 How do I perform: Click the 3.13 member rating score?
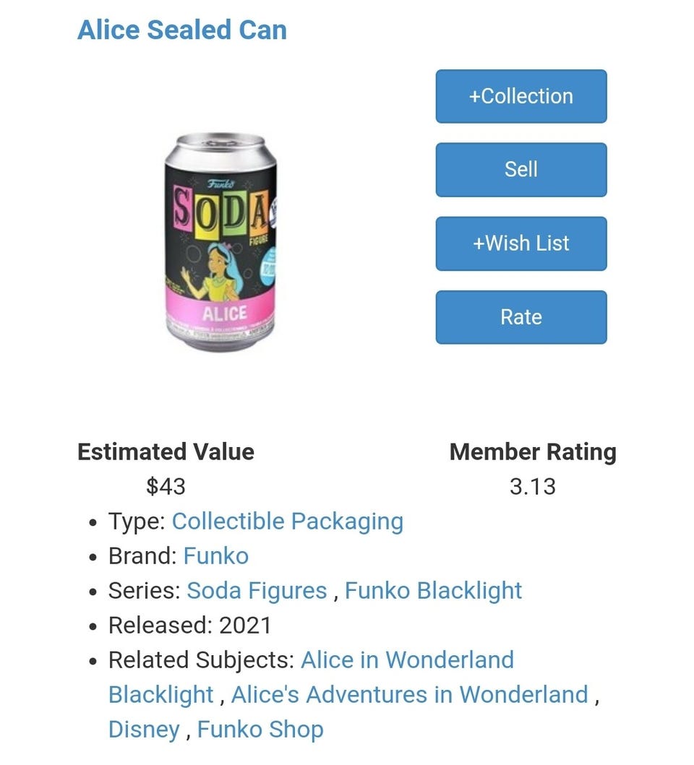pos(533,486)
